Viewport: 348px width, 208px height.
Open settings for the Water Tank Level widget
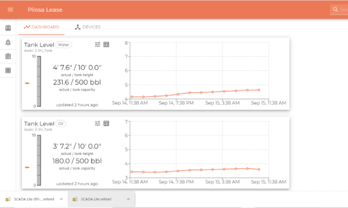[98, 44]
